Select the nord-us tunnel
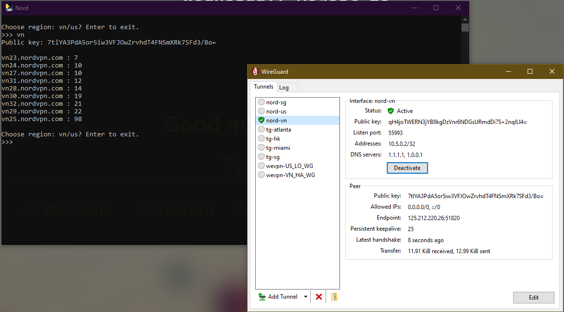Screen dimensions: 564x312 [297, 111]
